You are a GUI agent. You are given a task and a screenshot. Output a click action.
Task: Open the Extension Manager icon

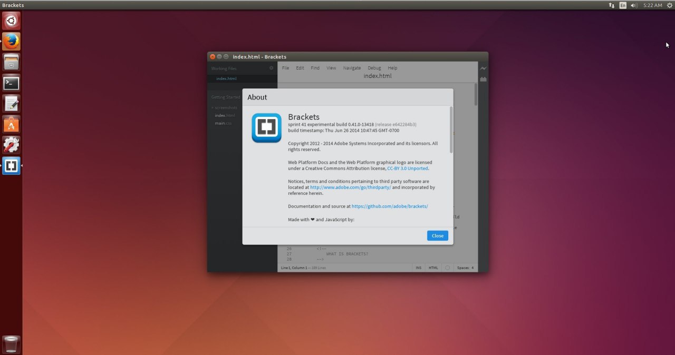coord(483,80)
